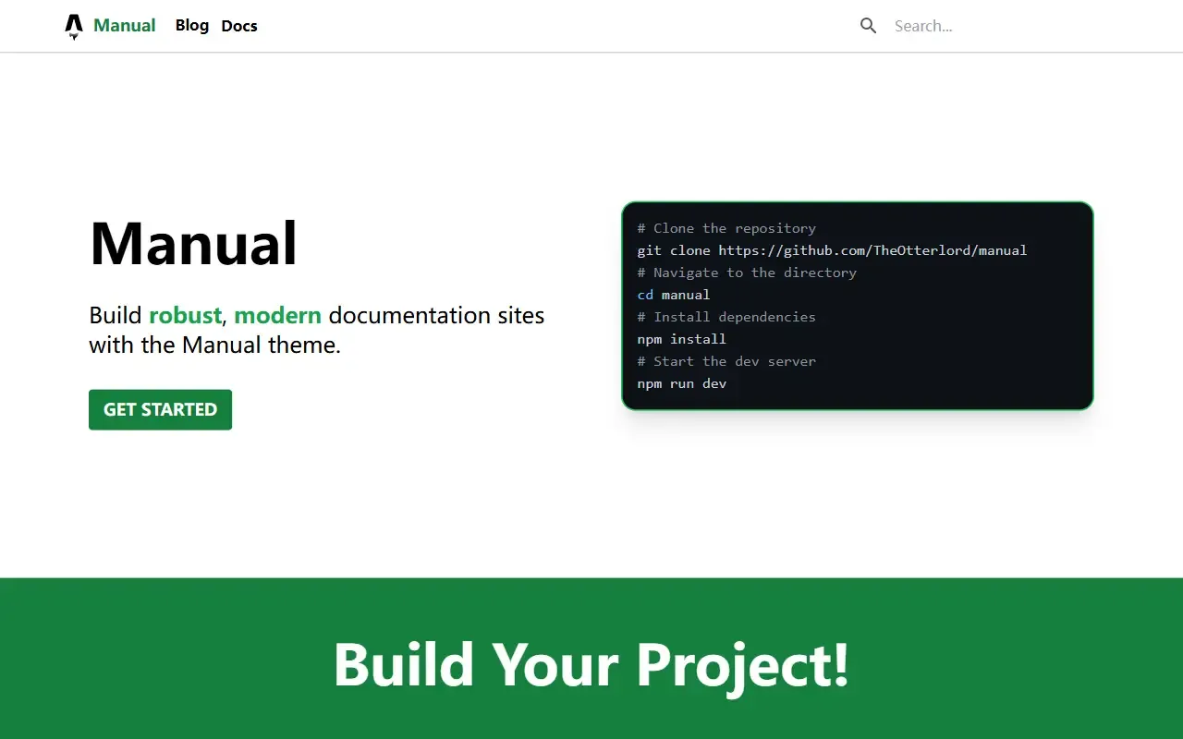Click the GET STARTED button
This screenshot has height=739, width=1183.
160,409
